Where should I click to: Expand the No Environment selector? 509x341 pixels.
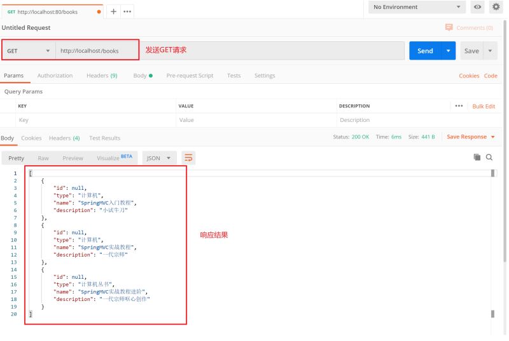[417, 7]
